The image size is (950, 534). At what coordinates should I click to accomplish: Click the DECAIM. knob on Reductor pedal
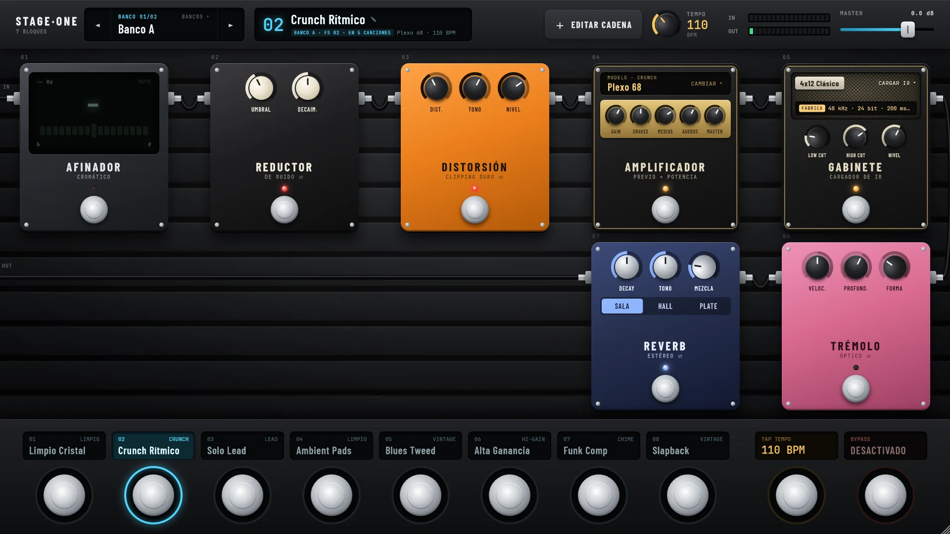307,88
